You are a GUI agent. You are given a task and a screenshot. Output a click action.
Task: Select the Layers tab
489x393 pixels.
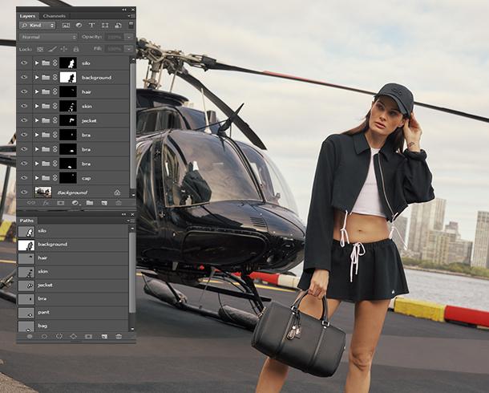coord(27,16)
